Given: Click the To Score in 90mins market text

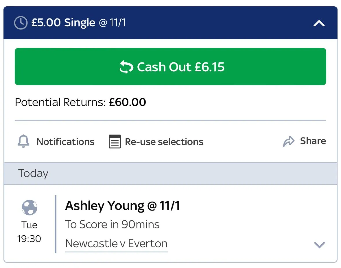Looking at the screenshot, I should [x=112, y=224].
